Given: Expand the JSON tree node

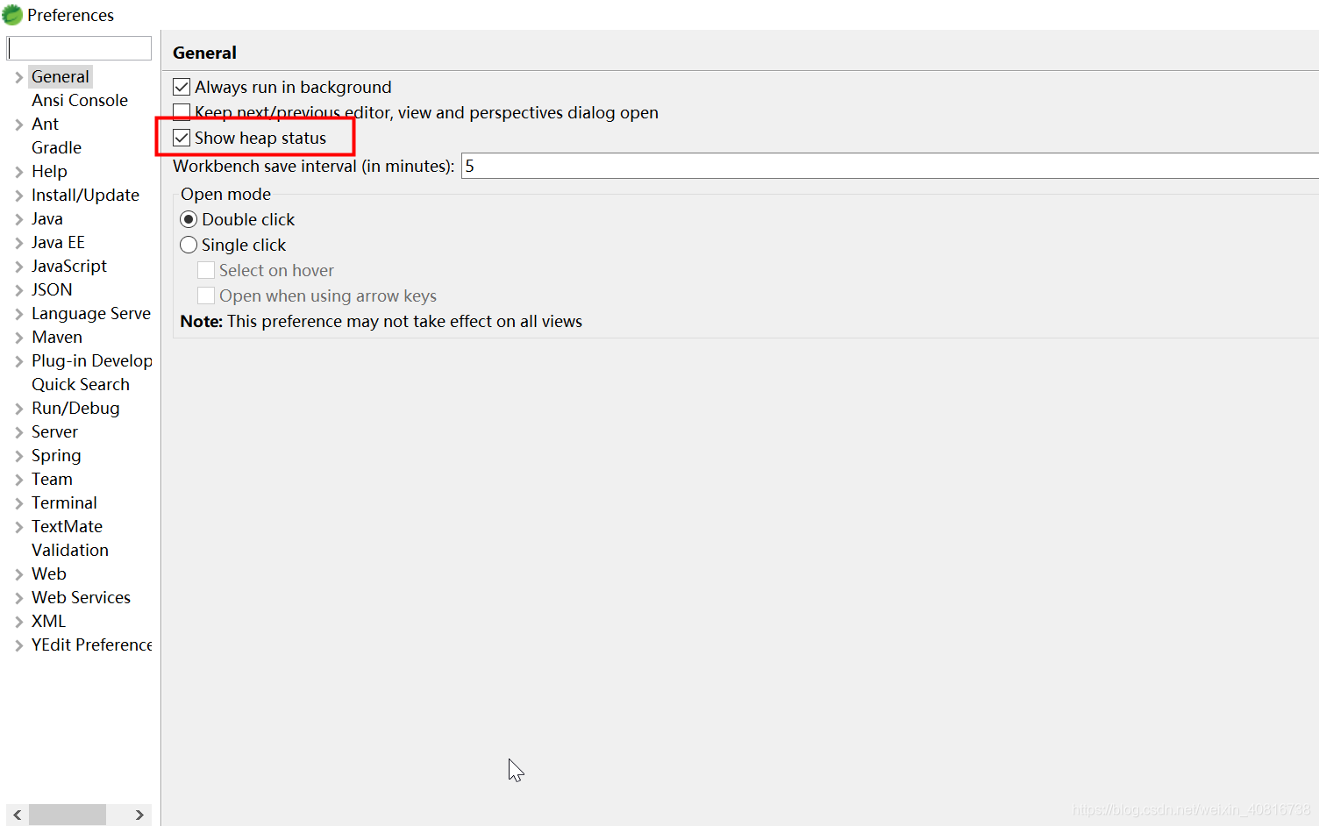Looking at the screenshot, I should pyautogui.click(x=18, y=290).
